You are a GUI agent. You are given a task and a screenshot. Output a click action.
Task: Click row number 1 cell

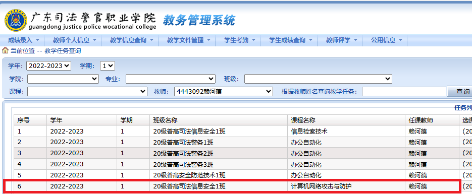[30, 131]
